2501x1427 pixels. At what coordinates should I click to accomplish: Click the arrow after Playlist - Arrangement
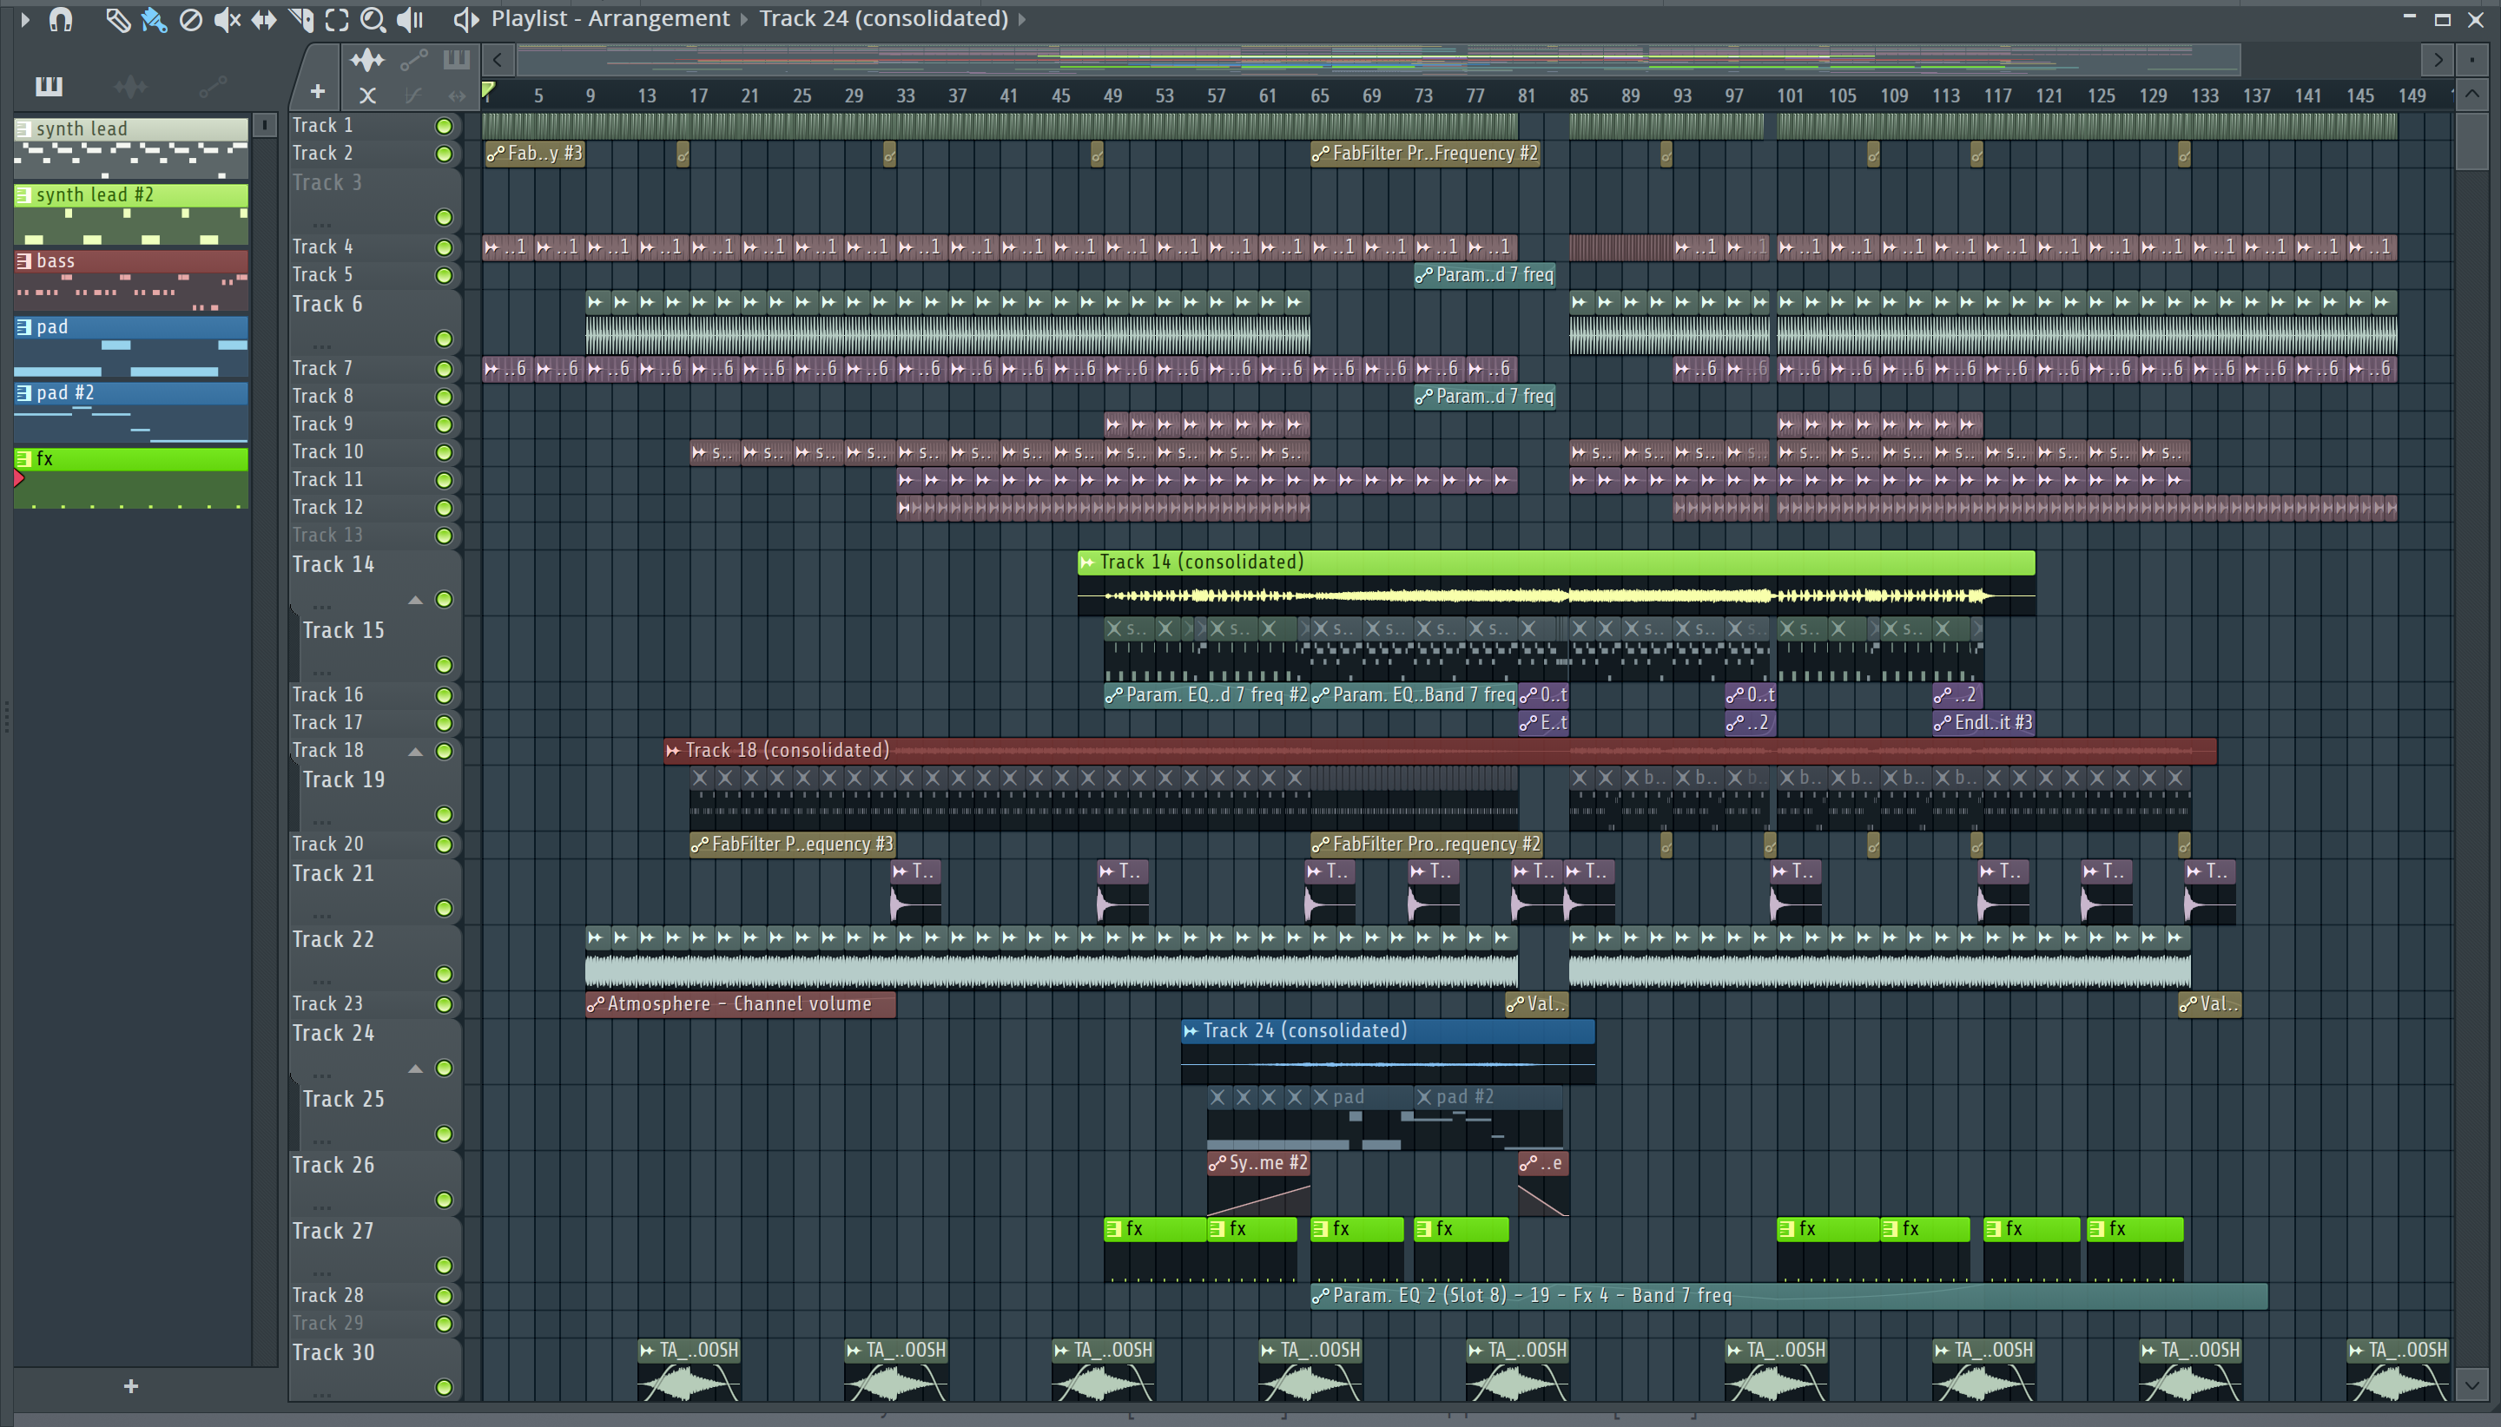pyautogui.click(x=744, y=20)
